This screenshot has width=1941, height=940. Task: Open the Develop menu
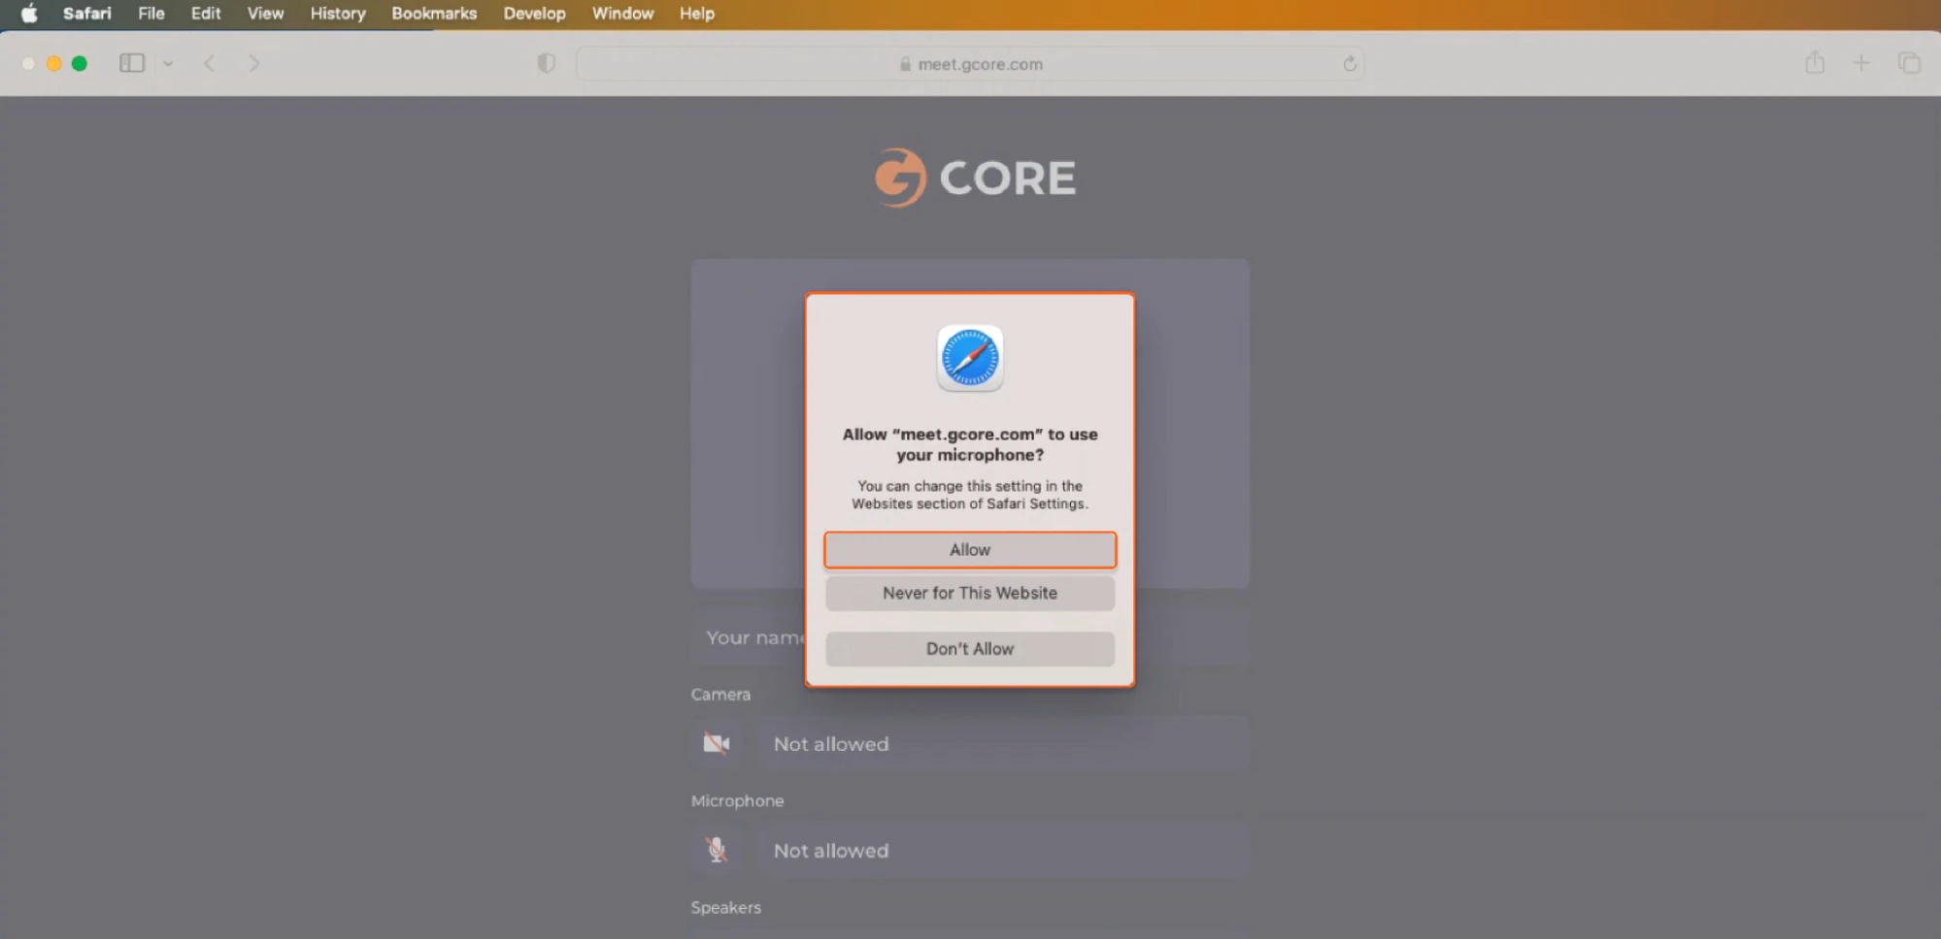point(534,14)
